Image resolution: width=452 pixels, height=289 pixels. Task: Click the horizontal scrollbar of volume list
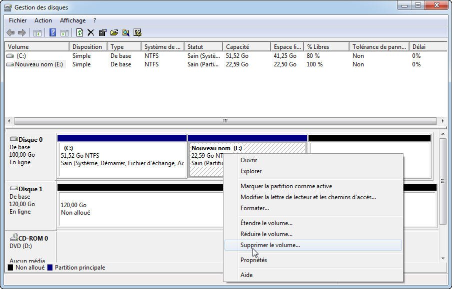coord(225,121)
